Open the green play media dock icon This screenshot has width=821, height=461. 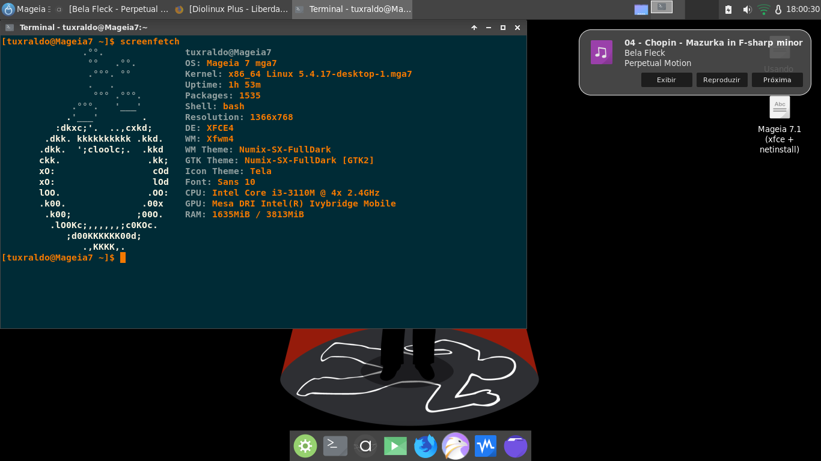point(395,446)
